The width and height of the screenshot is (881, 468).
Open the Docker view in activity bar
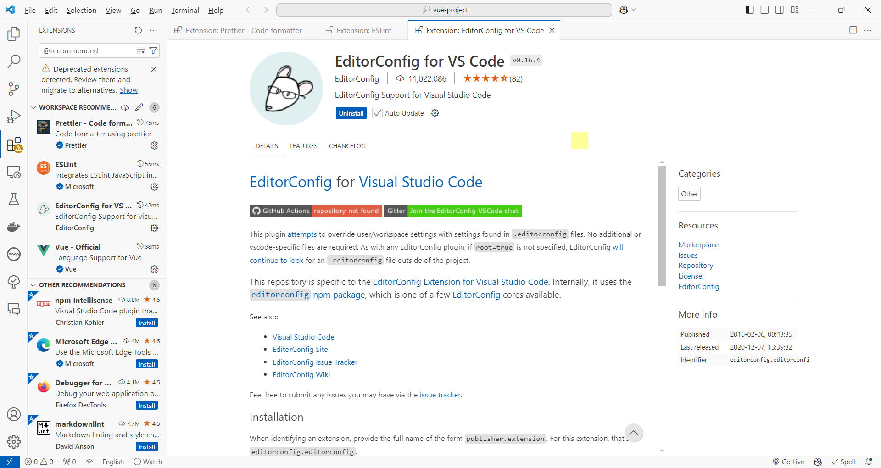pos(14,227)
